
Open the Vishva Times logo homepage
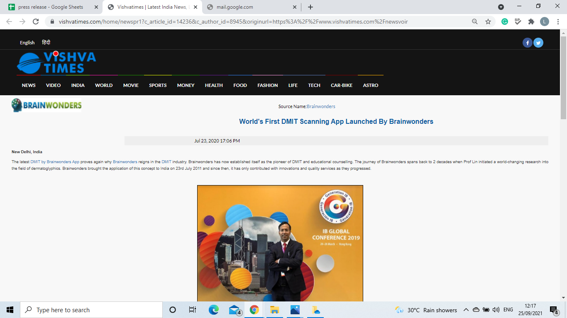point(56,63)
